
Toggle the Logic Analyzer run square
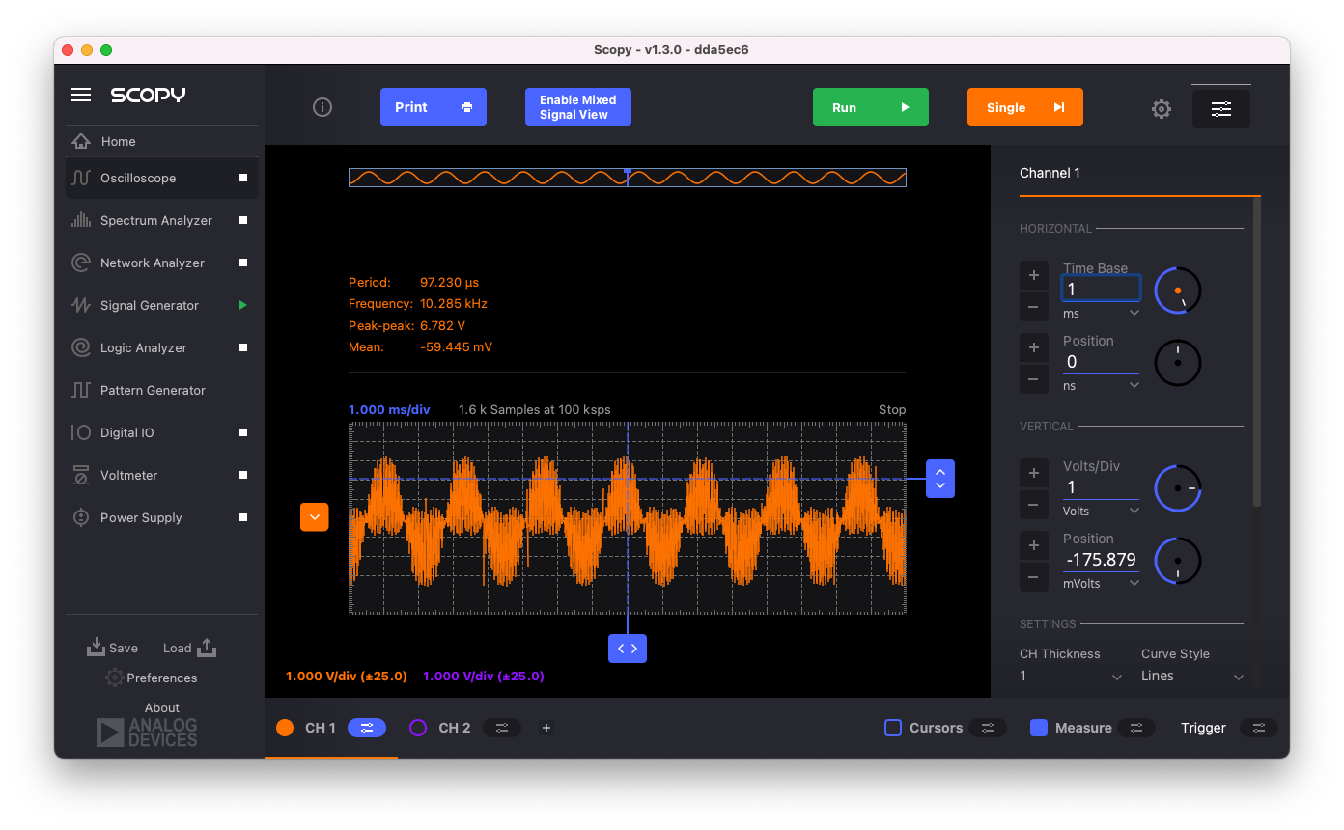pos(243,347)
